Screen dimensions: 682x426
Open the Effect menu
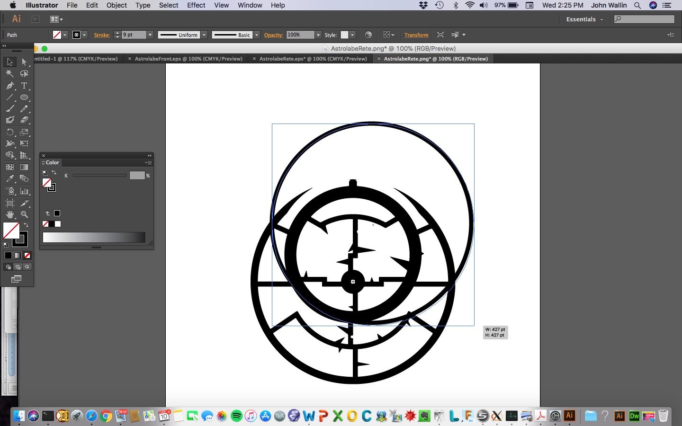pyautogui.click(x=196, y=5)
